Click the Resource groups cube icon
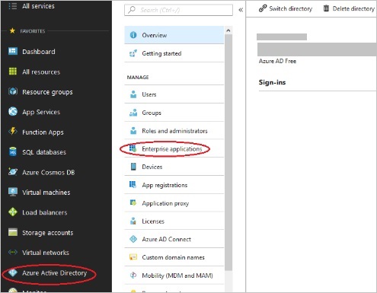This screenshot has height=293, width=377. 13,91
